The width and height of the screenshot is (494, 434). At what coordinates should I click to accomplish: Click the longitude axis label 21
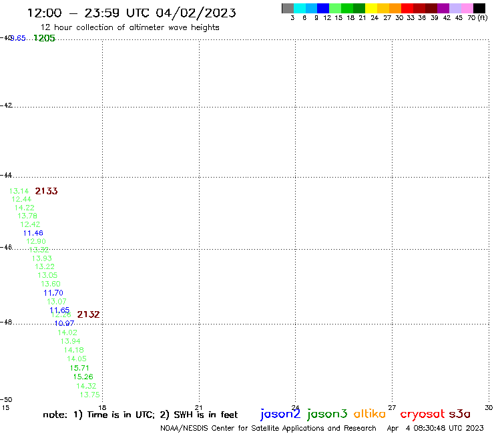[199, 407]
